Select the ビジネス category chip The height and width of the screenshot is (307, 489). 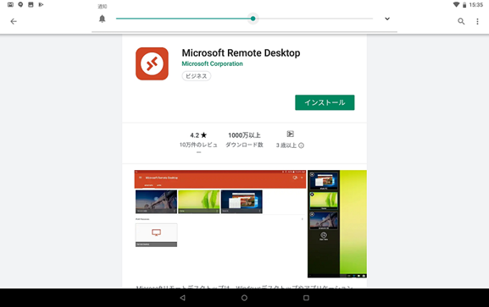pos(196,76)
